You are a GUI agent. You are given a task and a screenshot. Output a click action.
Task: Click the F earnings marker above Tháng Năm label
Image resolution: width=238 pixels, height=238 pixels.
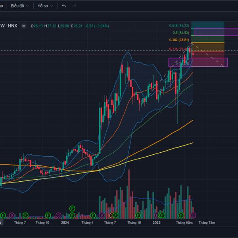click(x=181, y=215)
